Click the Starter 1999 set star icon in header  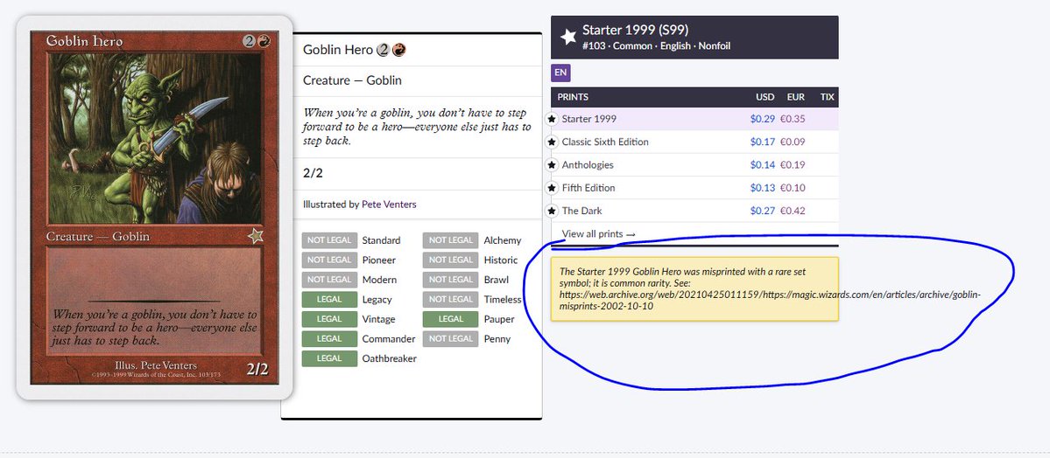(x=568, y=38)
